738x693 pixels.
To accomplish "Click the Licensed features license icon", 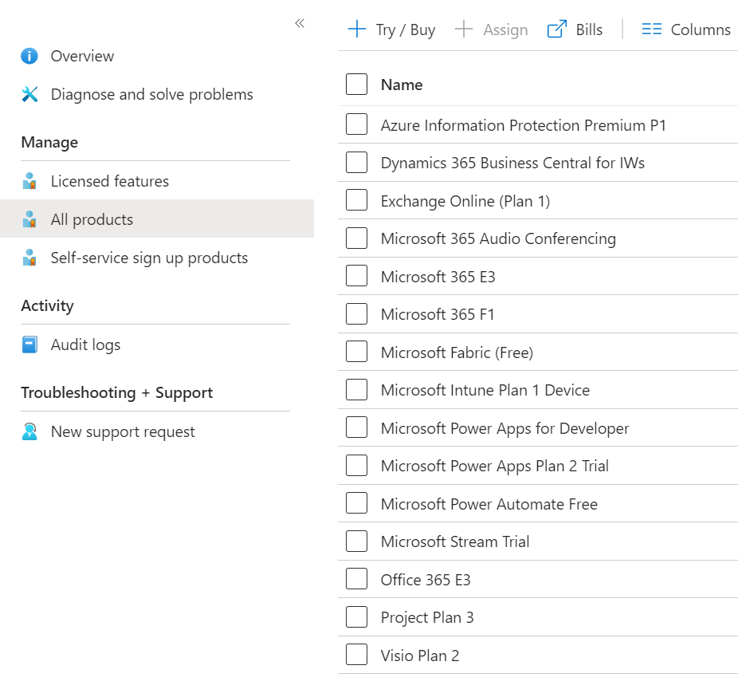I will point(29,181).
